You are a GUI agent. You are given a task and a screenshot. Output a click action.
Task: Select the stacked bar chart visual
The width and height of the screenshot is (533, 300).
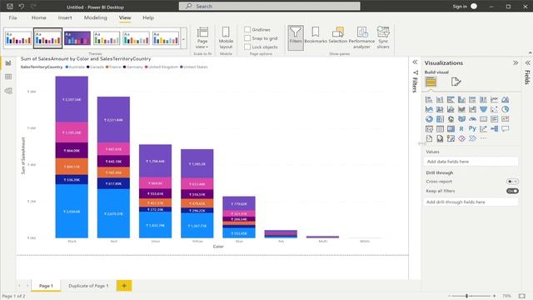(429, 100)
